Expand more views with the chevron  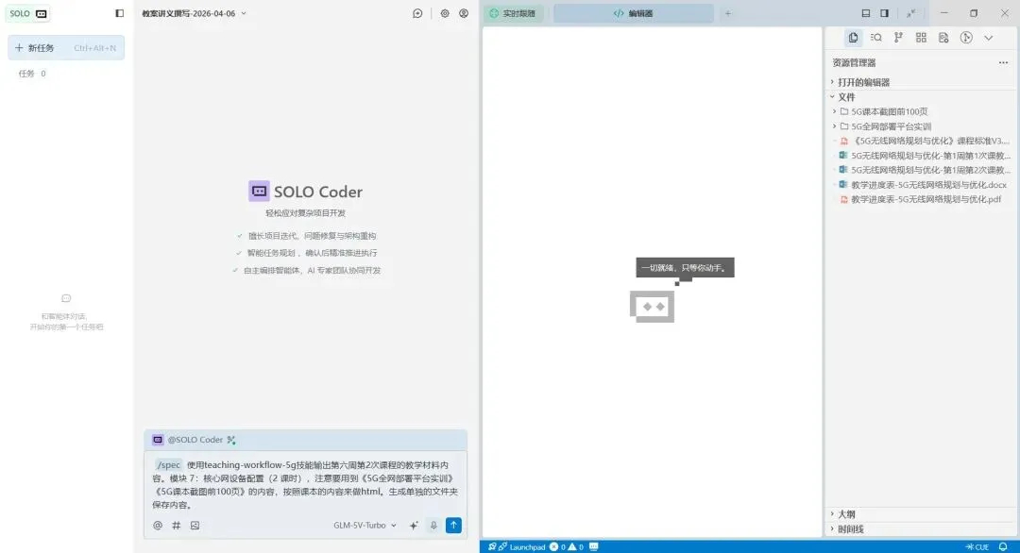click(989, 38)
